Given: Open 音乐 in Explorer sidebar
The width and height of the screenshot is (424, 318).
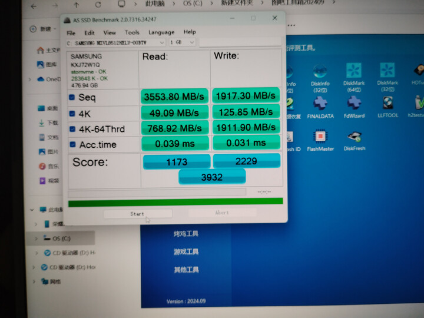Looking at the screenshot, I should [49, 166].
